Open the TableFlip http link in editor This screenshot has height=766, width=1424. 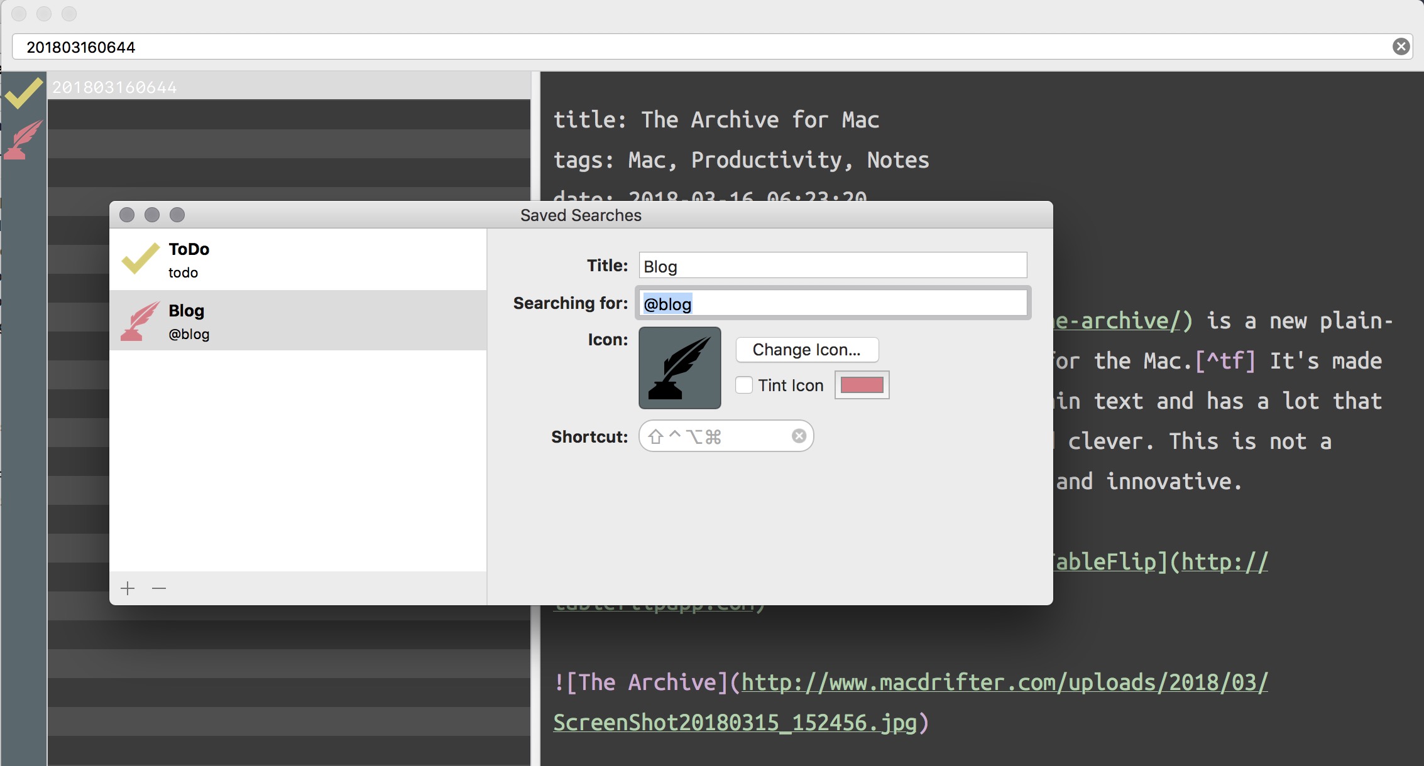click(1225, 561)
